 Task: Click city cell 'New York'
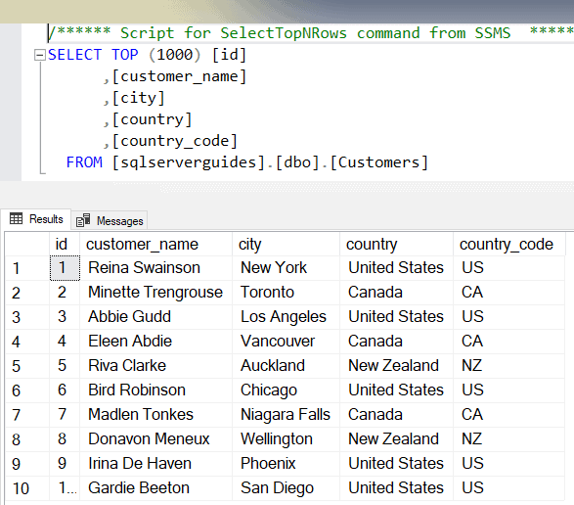click(286, 268)
